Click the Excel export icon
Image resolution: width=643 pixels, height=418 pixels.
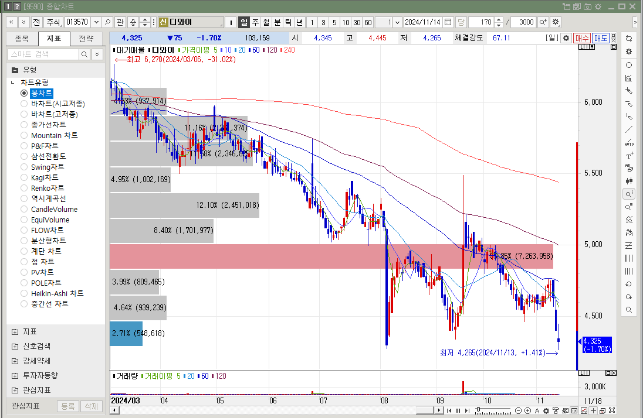click(565, 410)
